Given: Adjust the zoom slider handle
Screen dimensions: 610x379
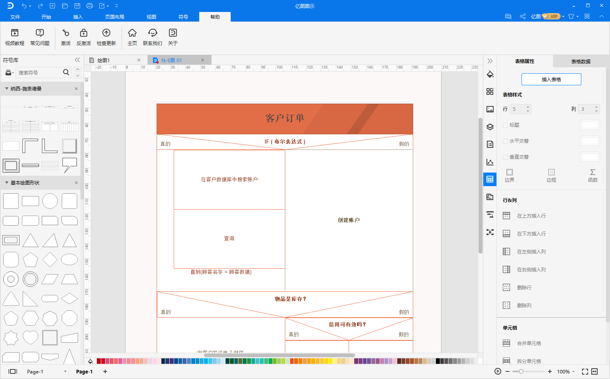Looking at the screenshot, I should click(x=521, y=371).
